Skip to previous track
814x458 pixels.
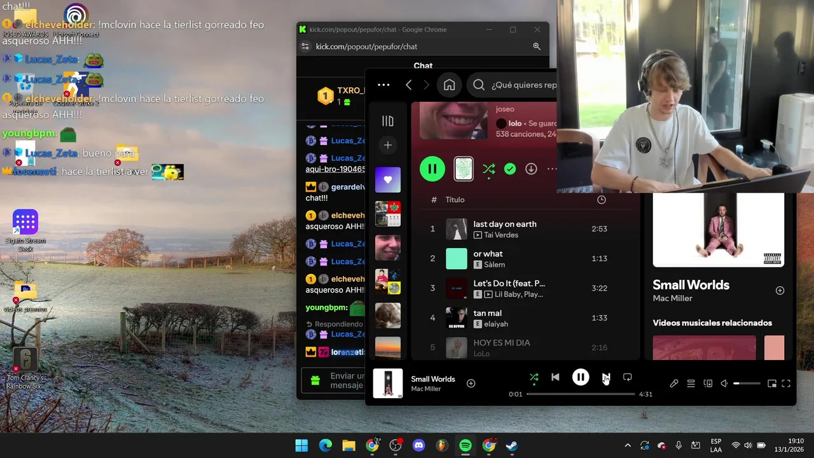(555, 377)
